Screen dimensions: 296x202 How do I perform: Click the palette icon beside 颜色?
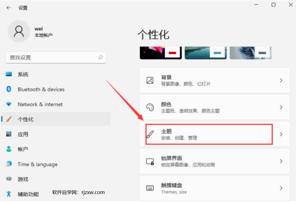pyautogui.click(x=150, y=107)
